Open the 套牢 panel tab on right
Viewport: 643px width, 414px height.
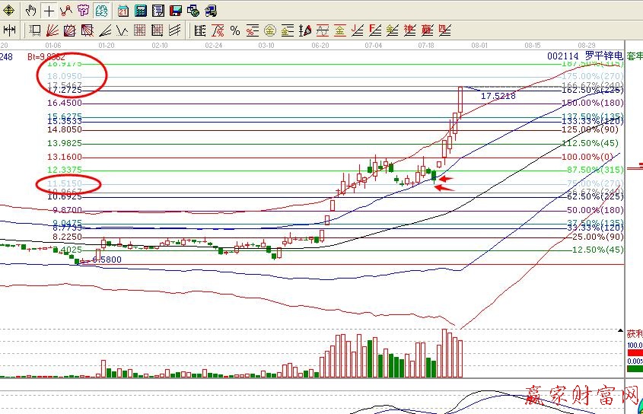pos(634,56)
